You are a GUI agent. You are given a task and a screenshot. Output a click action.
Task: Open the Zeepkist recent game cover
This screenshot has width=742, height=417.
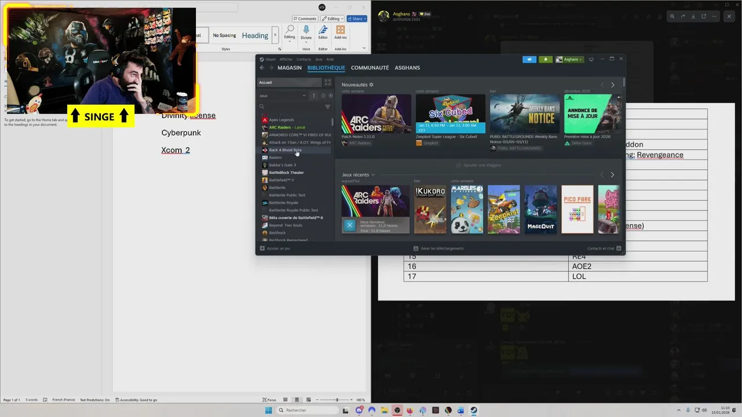[504, 209]
